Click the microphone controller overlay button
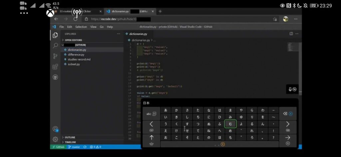The height and width of the screenshot is (157, 341). pos(292,89)
